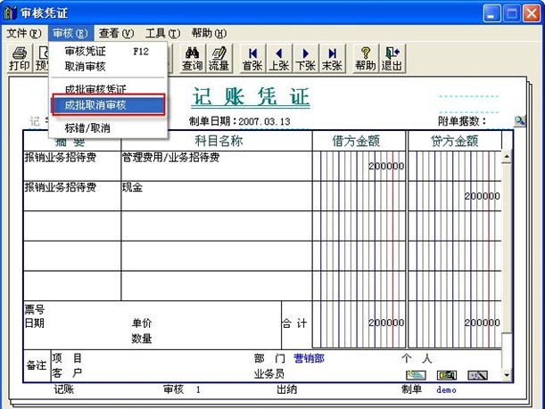Screen dimensions: 545x409
Task: Click the last icon below 个人 field
Action: (477, 375)
